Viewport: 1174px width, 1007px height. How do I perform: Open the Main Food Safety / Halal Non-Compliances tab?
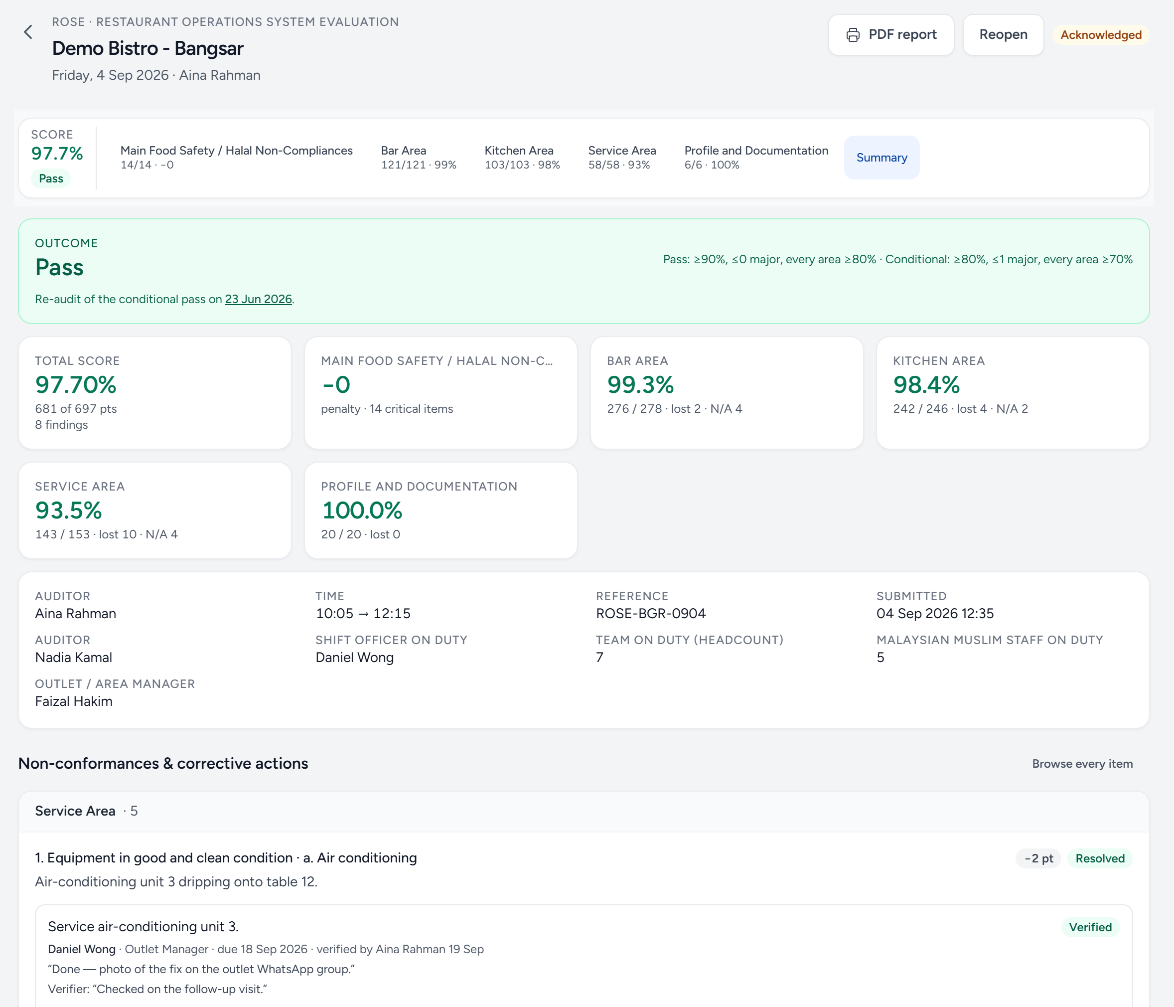[236, 158]
